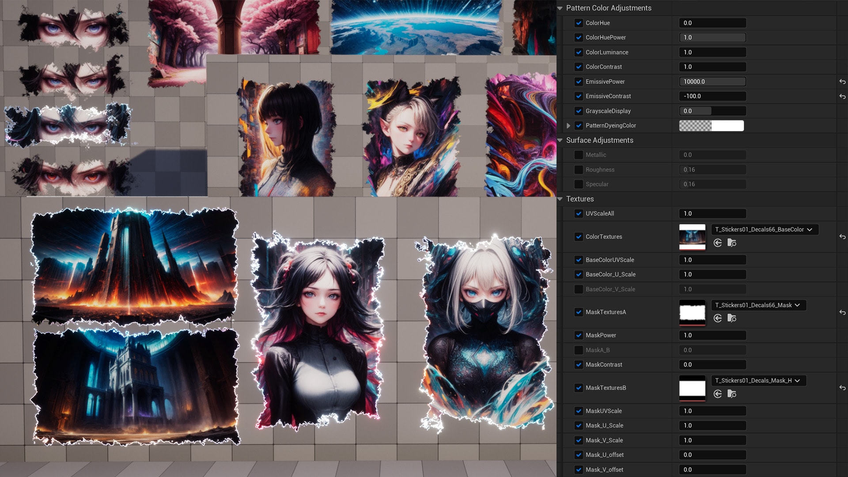The height and width of the screenshot is (477, 848).
Task: Click the PatternDyeingColor color swatch
Action: coord(711,126)
